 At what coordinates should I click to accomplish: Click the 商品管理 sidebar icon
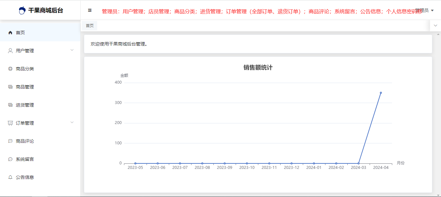(10, 87)
